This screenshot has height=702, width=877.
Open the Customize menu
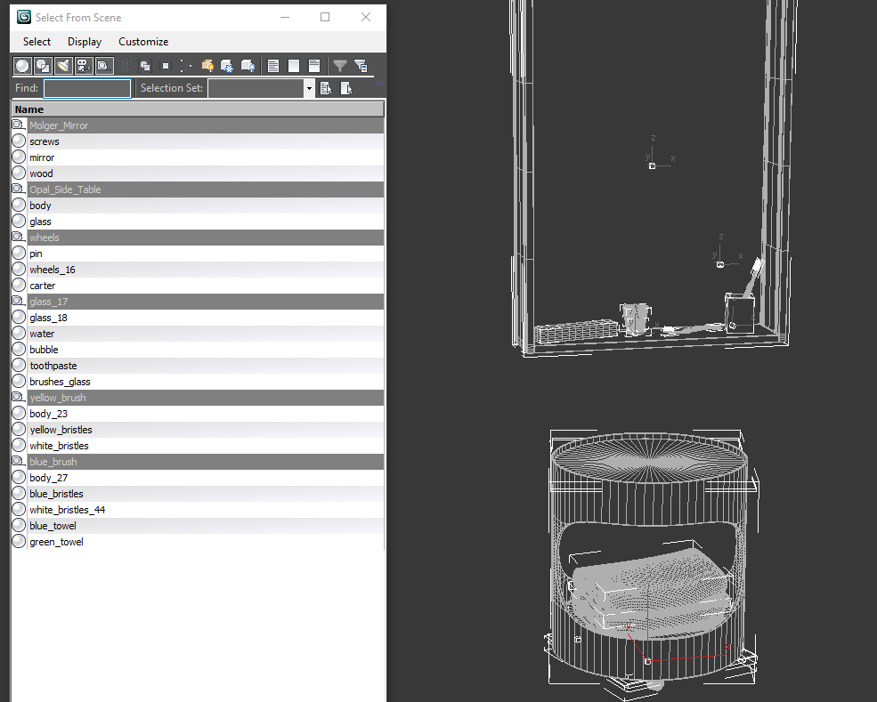pyautogui.click(x=143, y=41)
